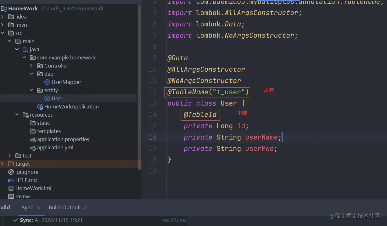Close the Build Output tab

pyautogui.click(x=85, y=208)
